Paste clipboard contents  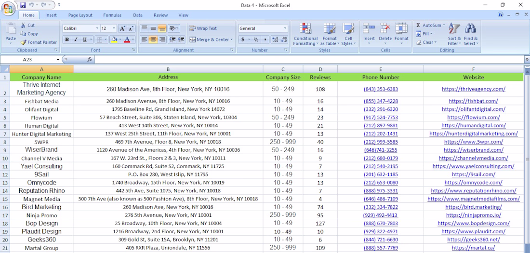pos(11,33)
